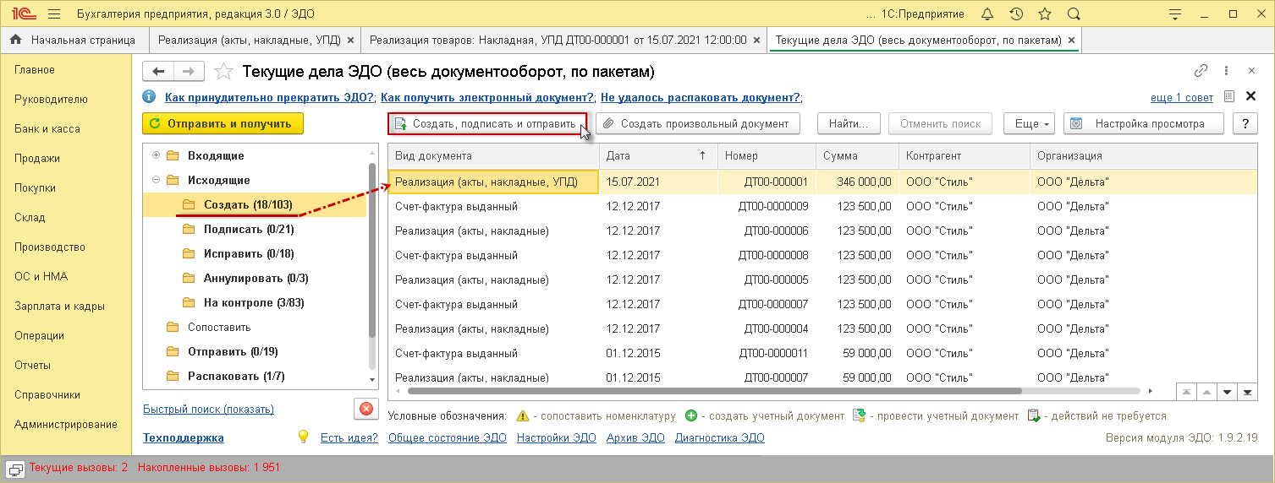
Task: Open Настройки ЭДО link
Action: point(556,437)
